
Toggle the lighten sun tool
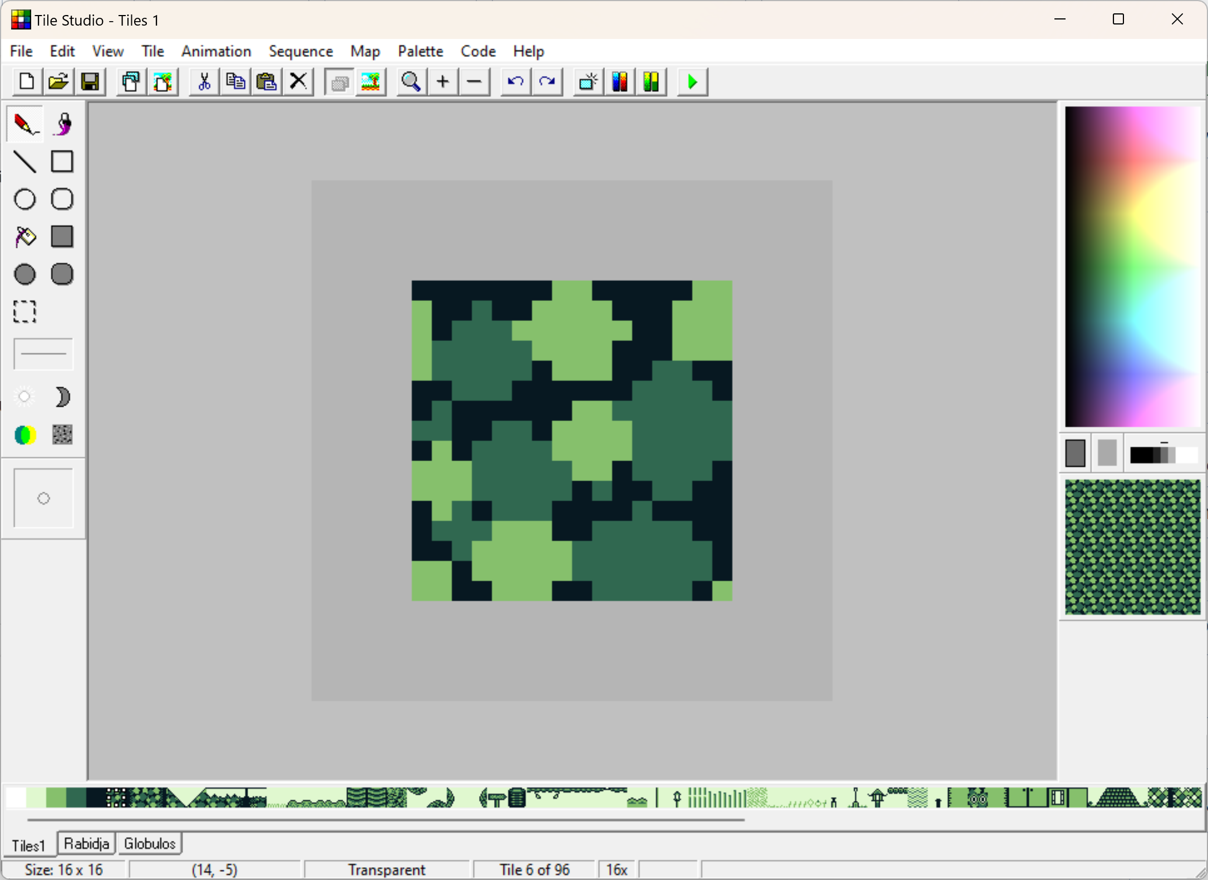click(x=24, y=397)
